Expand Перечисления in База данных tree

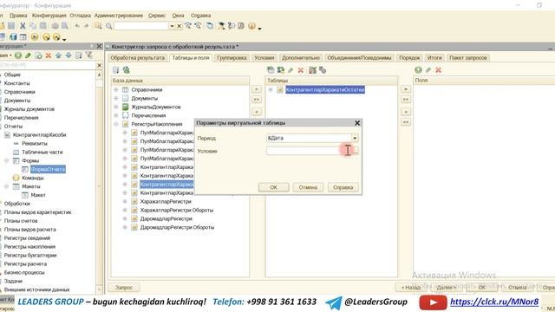pyautogui.click(x=116, y=115)
